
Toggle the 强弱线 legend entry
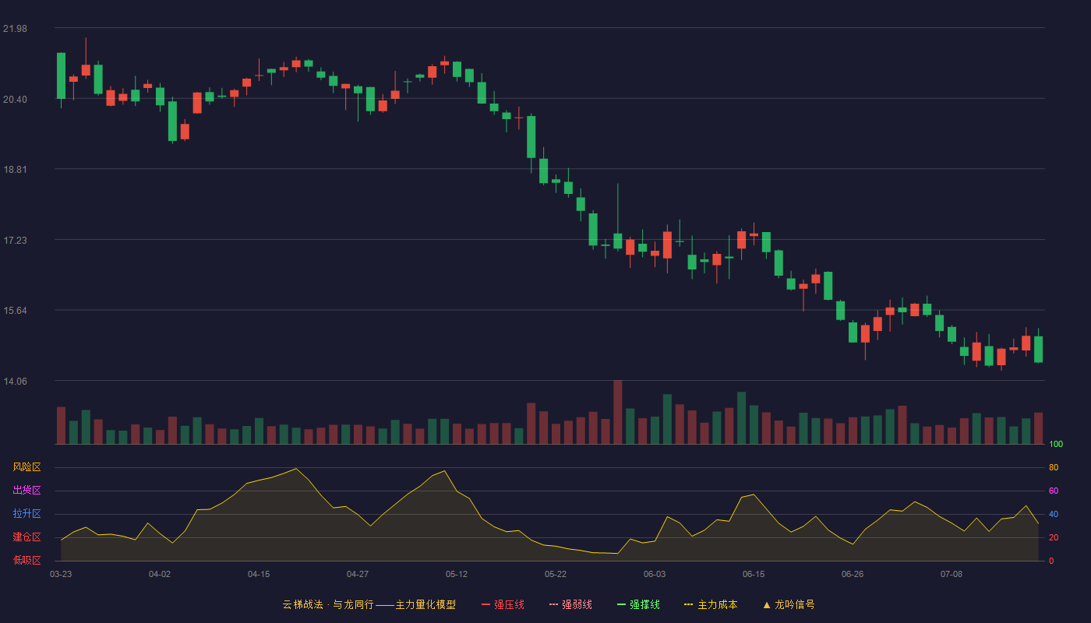point(570,604)
